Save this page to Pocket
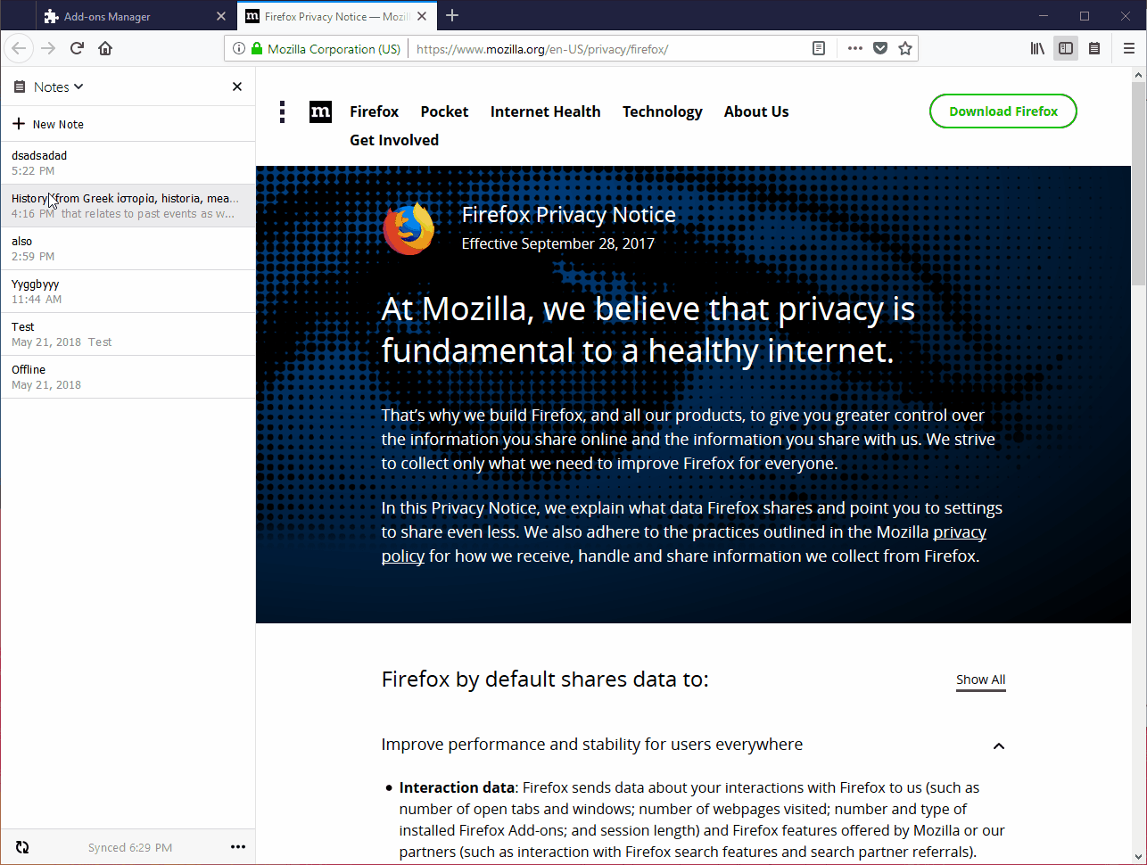Viewport: 1147px width, 865px height. 880,49
